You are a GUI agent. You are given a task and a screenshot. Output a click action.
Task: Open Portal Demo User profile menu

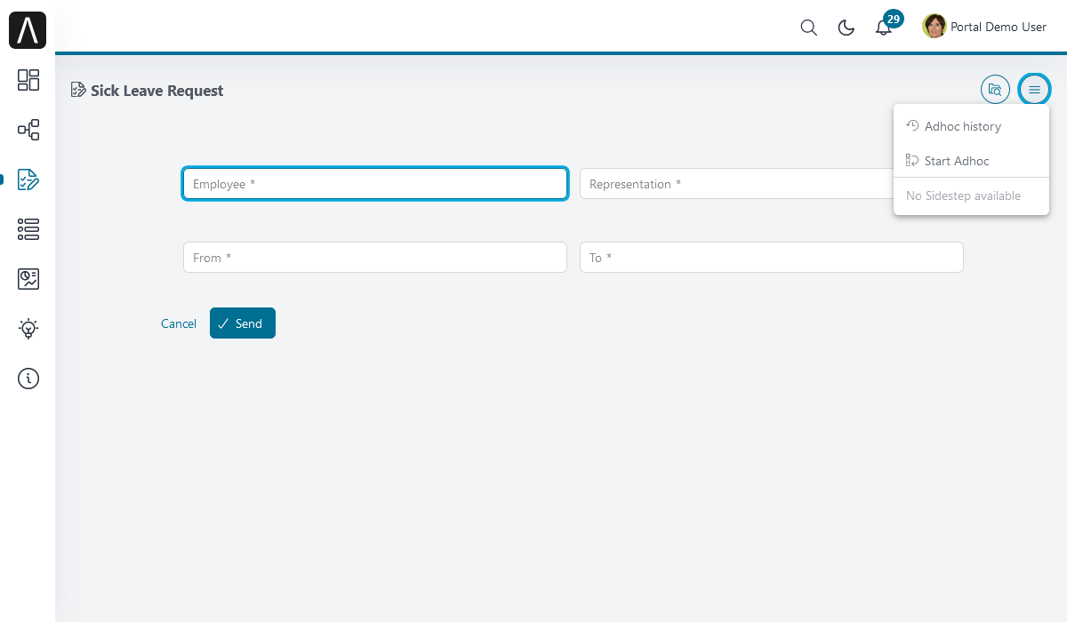click(x=984, y=27)
